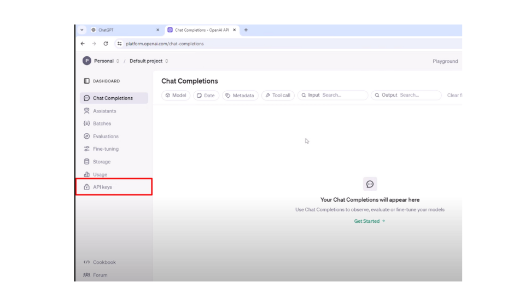
Task: Click the purple P profile avatar
Action: [87, 61]
